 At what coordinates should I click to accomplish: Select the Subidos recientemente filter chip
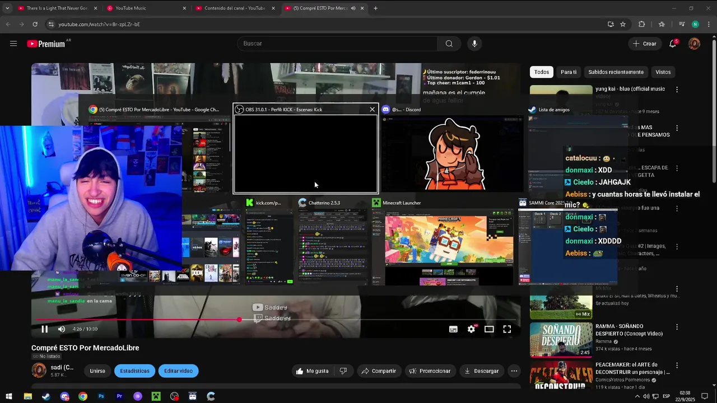(x=616, y=72)
